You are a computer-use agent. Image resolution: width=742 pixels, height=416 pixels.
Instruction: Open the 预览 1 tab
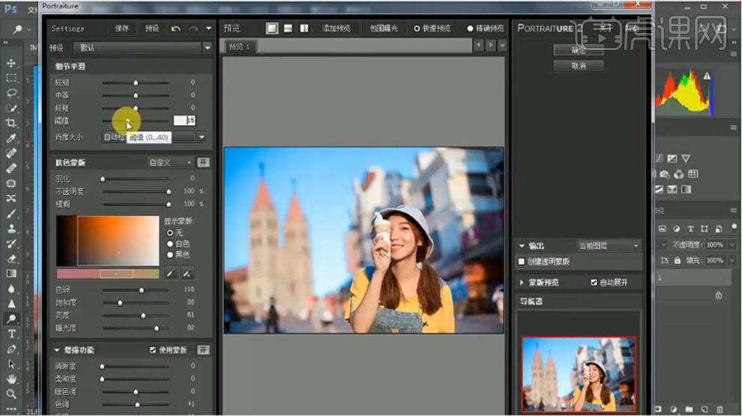pos(241,46)
